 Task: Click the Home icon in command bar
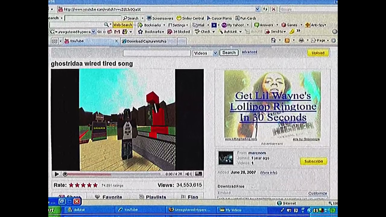(274, 40)
